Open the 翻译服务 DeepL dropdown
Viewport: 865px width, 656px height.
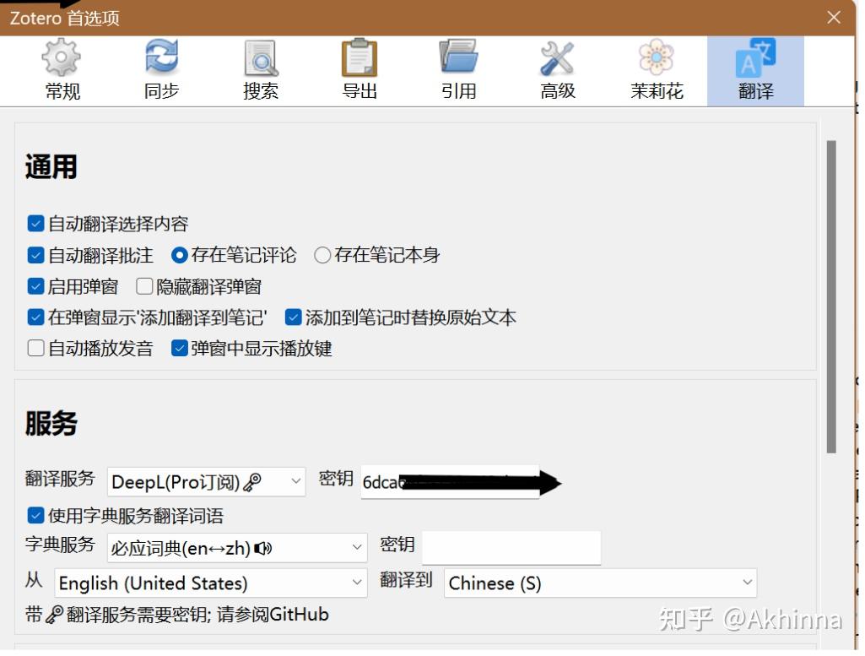coord(205,481)
